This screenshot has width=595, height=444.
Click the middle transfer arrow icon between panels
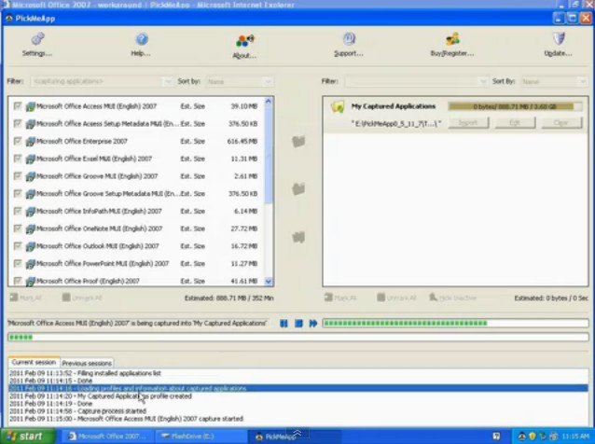[x=298, y=188]
